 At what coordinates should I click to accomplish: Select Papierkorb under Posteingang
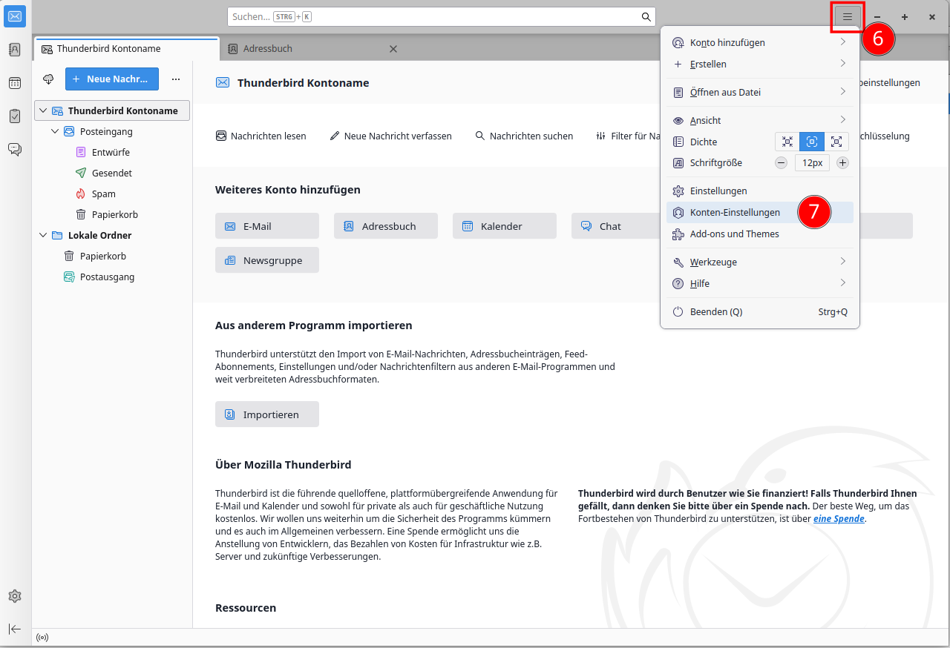[111, 214]
